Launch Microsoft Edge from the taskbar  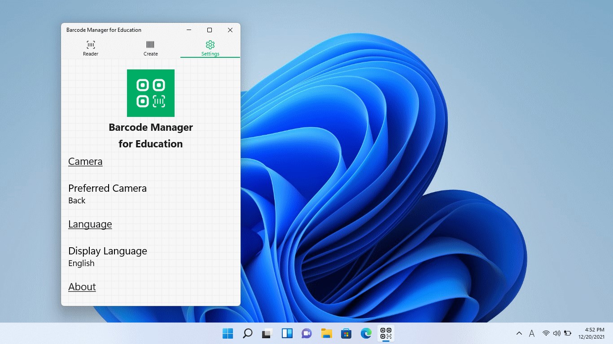pyautogui.click(x=366, y=333)
